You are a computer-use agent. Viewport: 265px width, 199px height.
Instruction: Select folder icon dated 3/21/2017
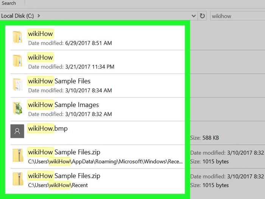point(17,61)
